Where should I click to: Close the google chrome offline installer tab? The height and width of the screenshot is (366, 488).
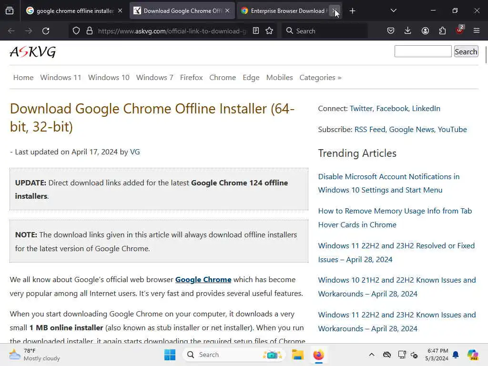point(120,11)
